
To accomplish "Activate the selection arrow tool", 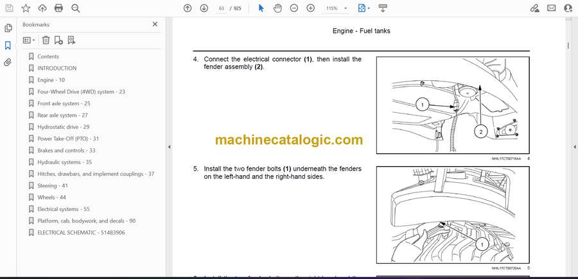I will coord(261,8).
